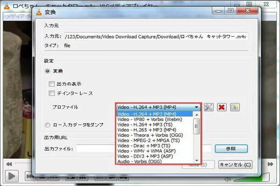Create a new profile icon
This screenshot has width=280, height=186.
[235, 107]
